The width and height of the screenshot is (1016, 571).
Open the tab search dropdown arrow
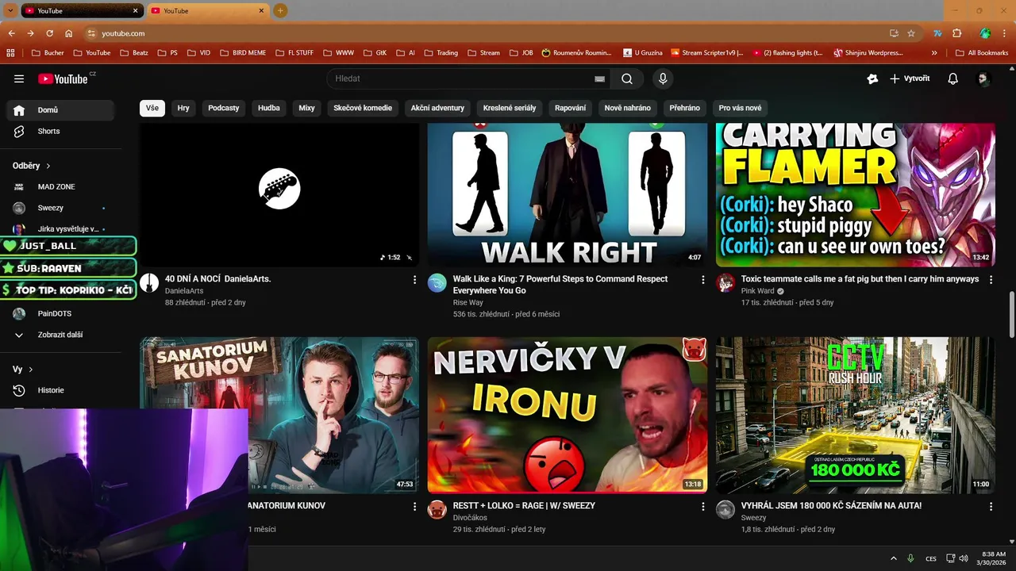pyautogui.click(x=10, y=10)
